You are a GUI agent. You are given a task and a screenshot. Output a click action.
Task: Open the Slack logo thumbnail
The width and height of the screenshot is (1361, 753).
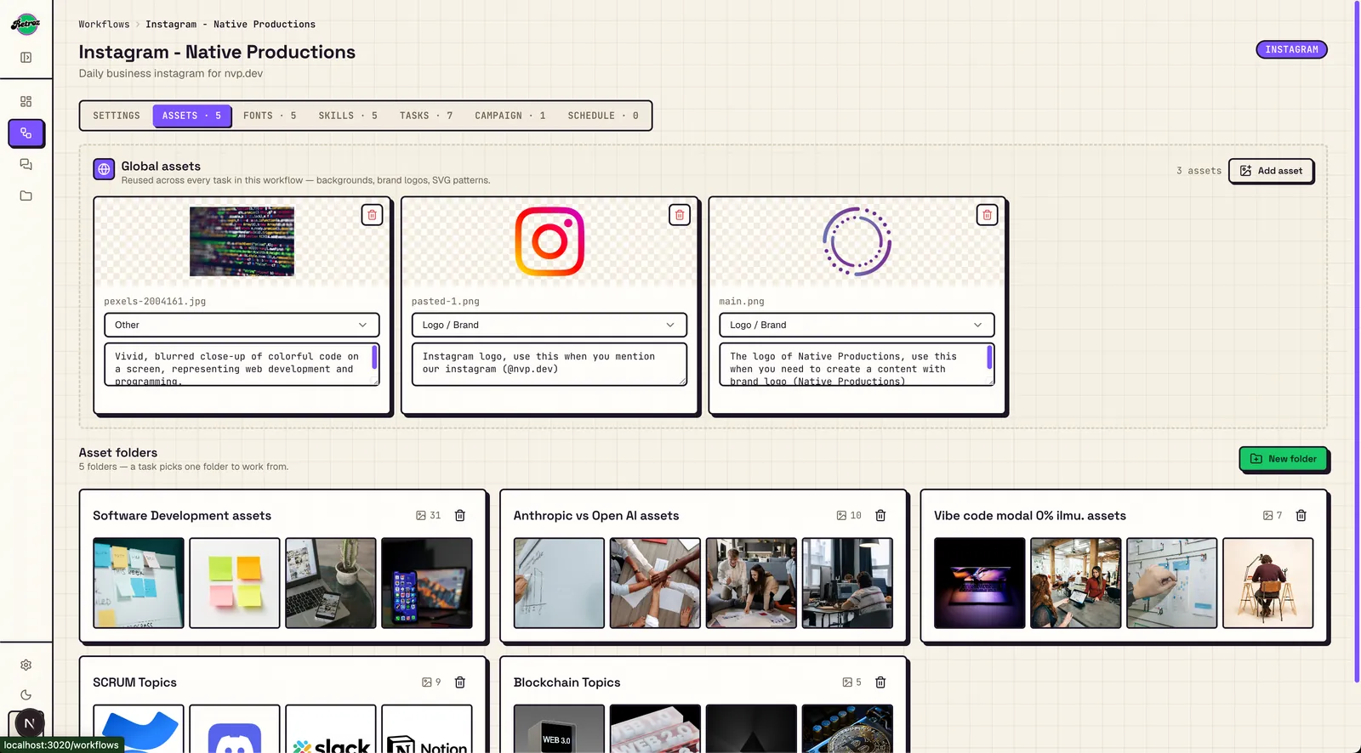(331, 729)
